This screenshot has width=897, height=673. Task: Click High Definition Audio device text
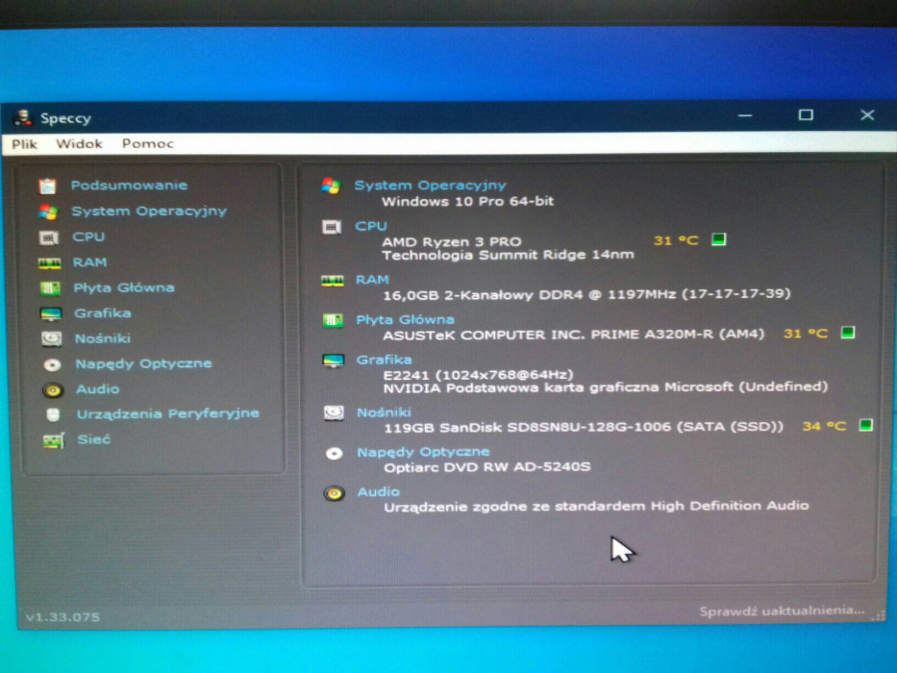pos(597,507)
